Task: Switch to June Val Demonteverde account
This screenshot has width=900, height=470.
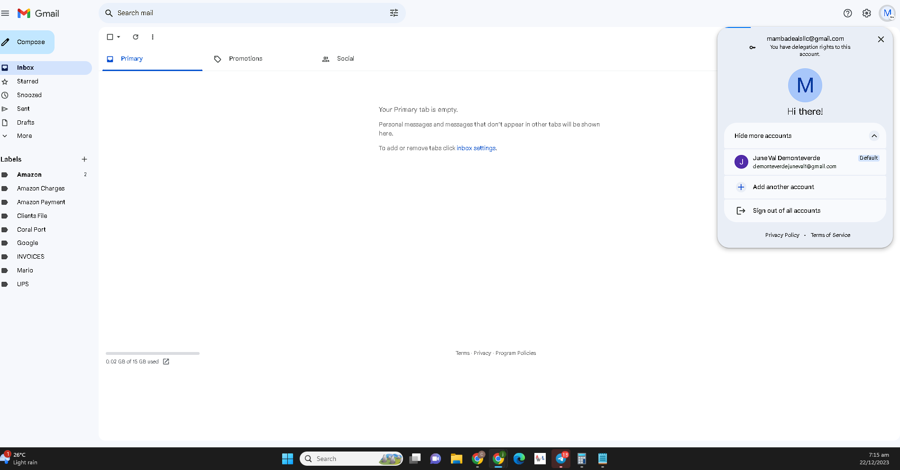Action: pos(805,162)
